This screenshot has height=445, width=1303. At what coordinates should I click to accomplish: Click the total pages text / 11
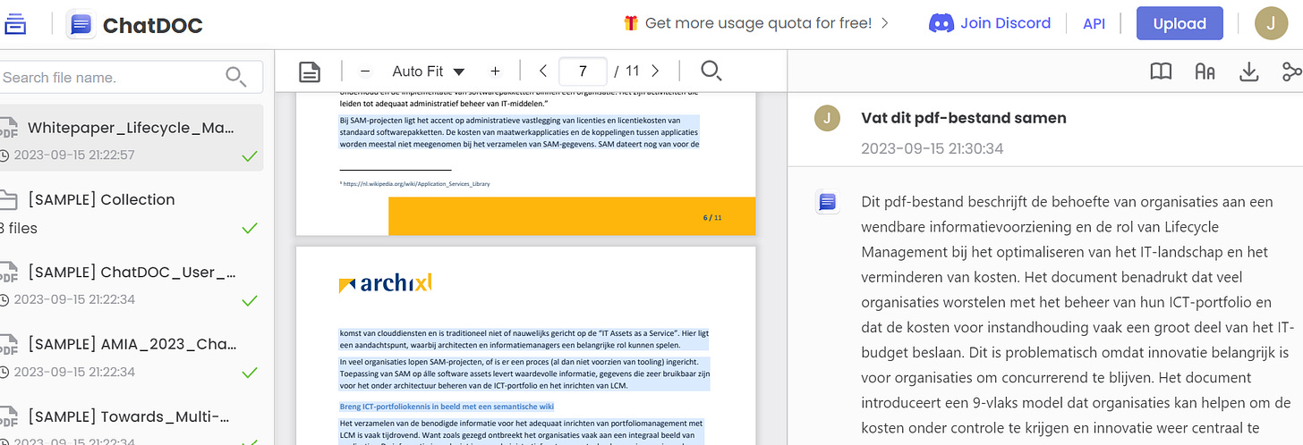coord(627,71)
